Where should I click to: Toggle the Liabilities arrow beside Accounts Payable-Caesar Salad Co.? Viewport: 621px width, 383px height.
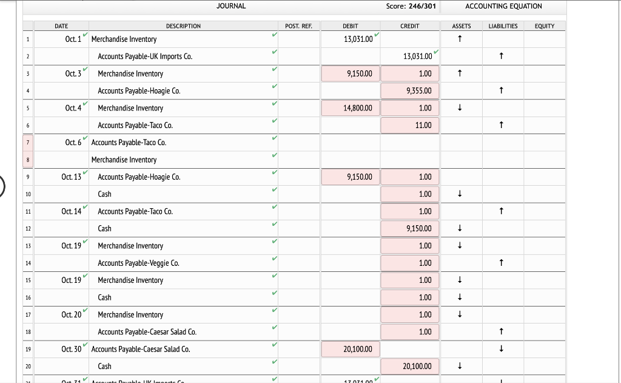pyautogui.click(x=501, y=332)
